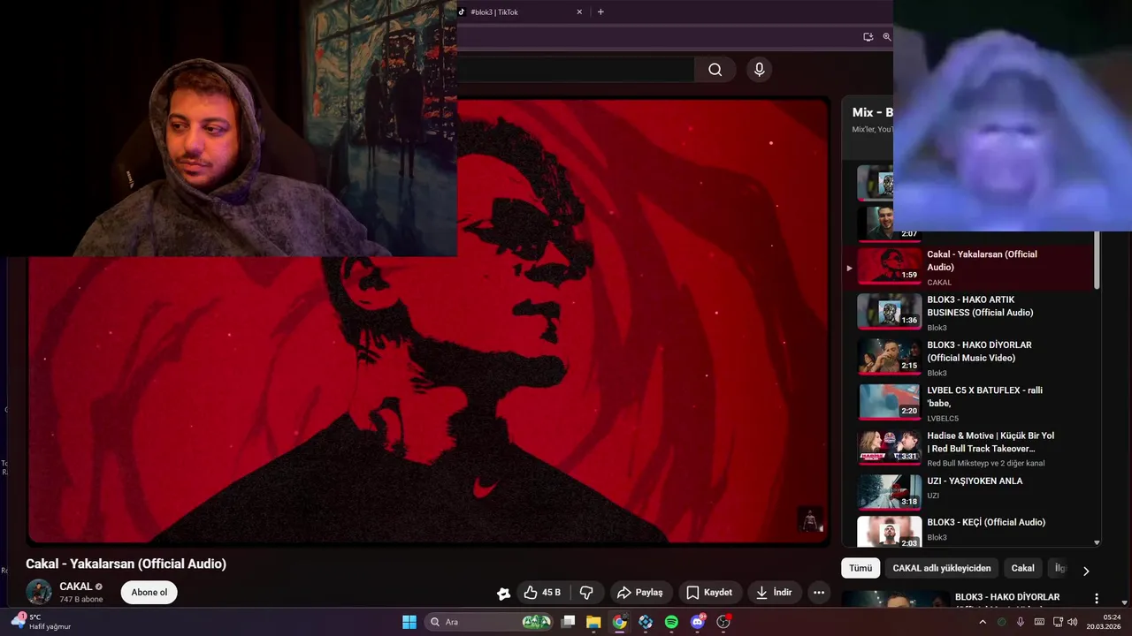Open Task View from the taskbar
Viewport: 1132px width, 636px height.
(x=569, y=622)
